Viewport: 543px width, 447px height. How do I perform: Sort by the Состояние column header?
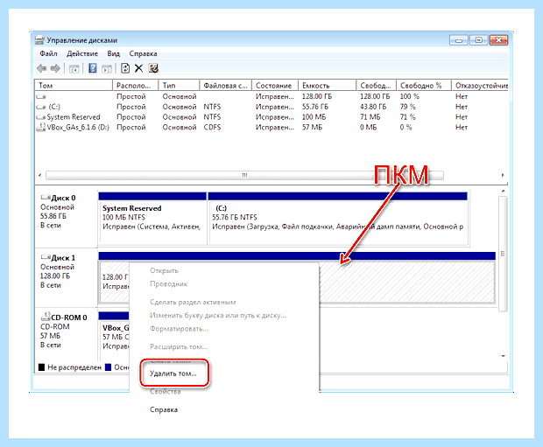275,86
